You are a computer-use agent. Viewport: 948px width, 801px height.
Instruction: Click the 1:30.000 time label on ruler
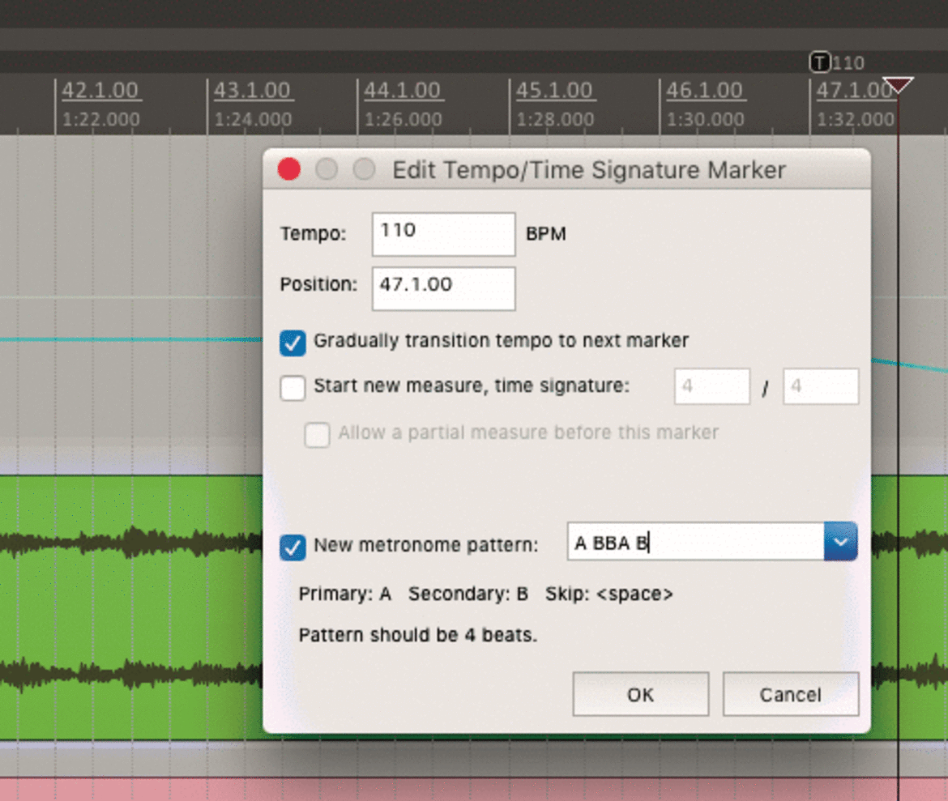[706, 119]
